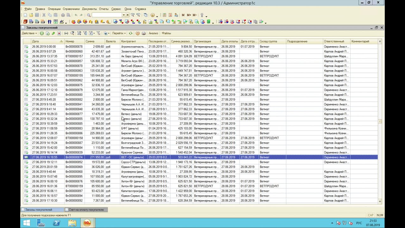Open the Windows Start button

point(27,223)
